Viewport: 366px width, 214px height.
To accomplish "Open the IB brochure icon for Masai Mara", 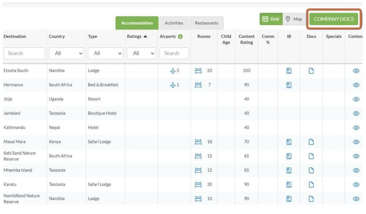I will point(289,142).
